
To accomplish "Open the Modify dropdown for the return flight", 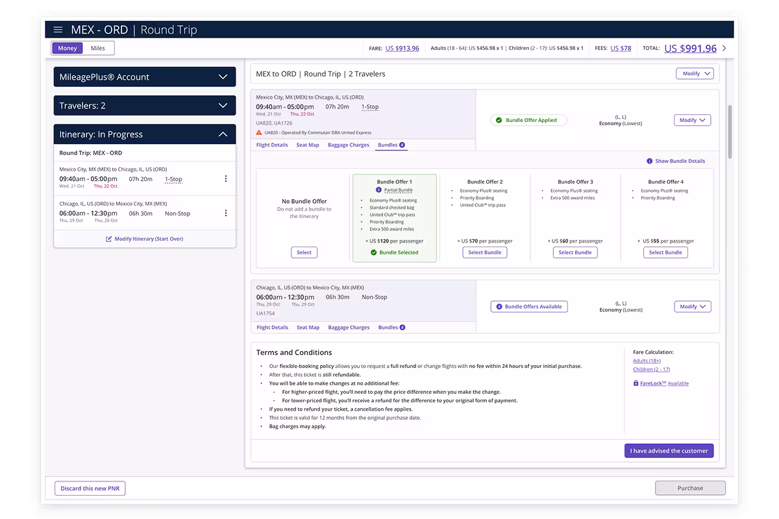I will coord(692,306).
